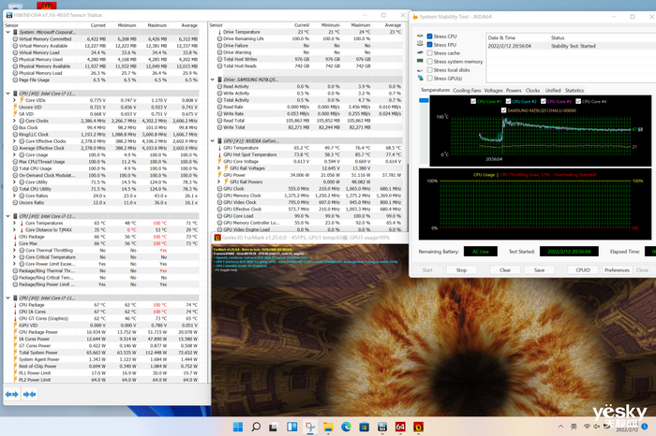Viewport: 656px width, 436px height.
Task: Collapse the Drive: SAMSUNG MZ9LQ5 sensor group
Action: pyautogui.click(x=213, y=80)
